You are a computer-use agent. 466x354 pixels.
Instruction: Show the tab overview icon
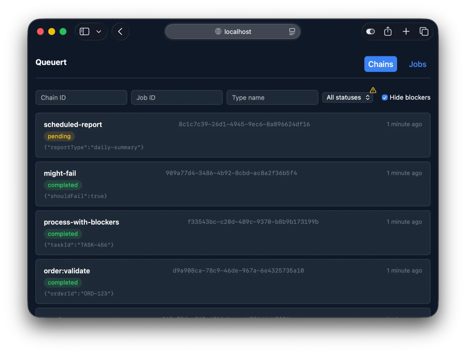pyautogui.click(x=424, y=31)
